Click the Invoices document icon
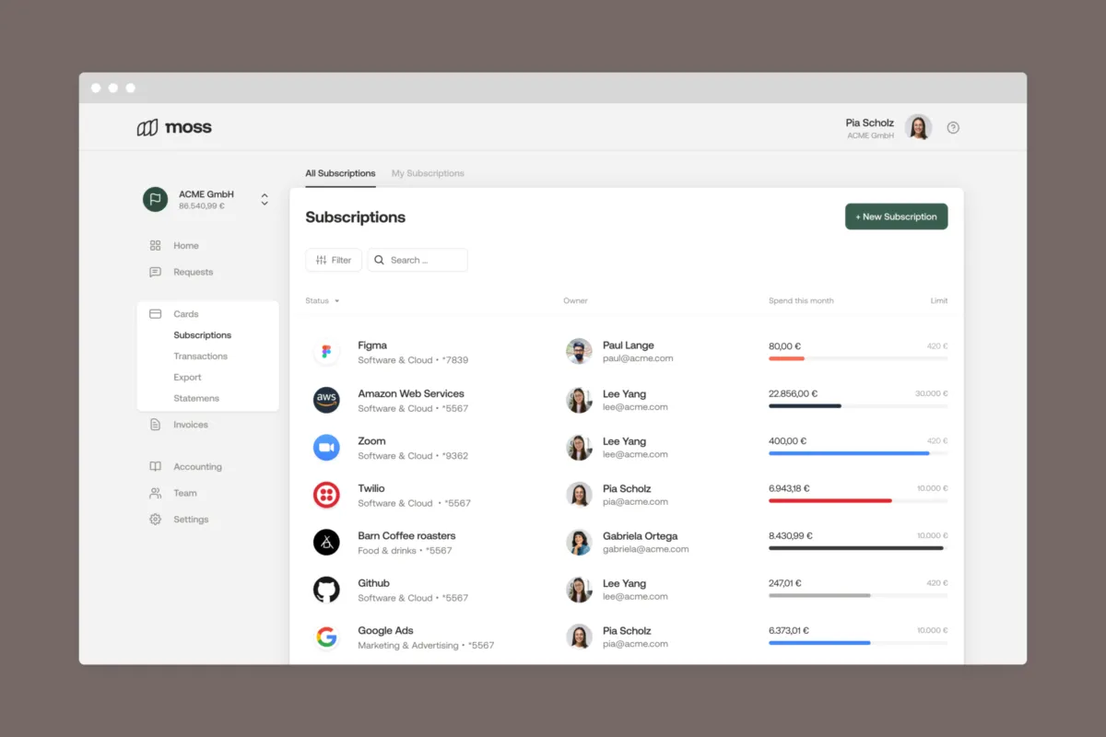1106x737 pixels. tap(155, 425)
